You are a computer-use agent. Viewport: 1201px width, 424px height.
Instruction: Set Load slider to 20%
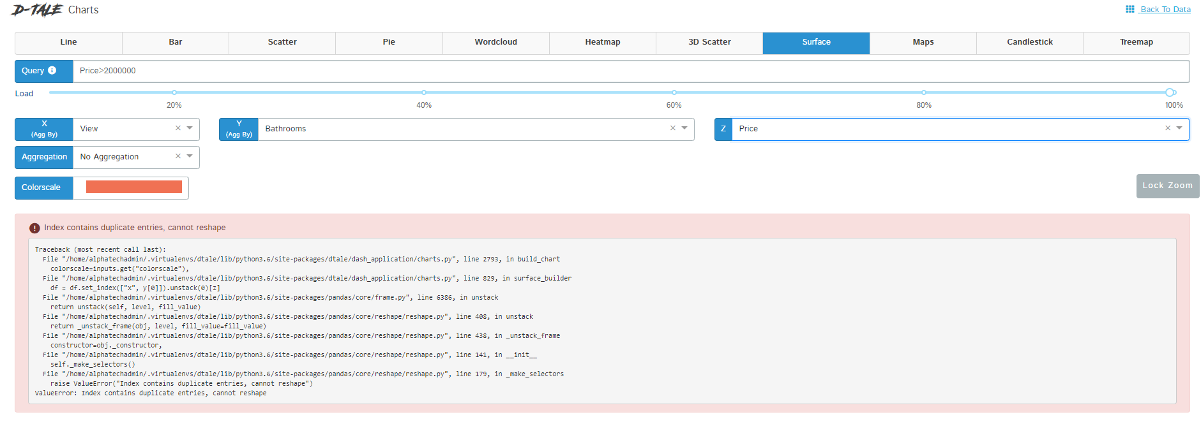[174, 92]
